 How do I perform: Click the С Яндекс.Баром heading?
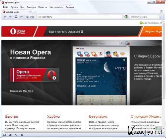pos(147,56)
